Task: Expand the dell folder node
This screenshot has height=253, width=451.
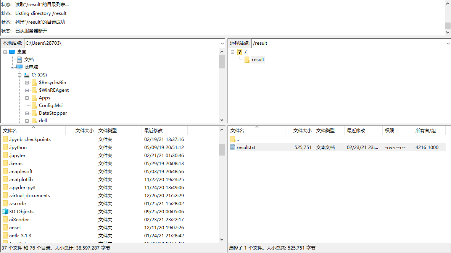Action: [x=27, y=121]
